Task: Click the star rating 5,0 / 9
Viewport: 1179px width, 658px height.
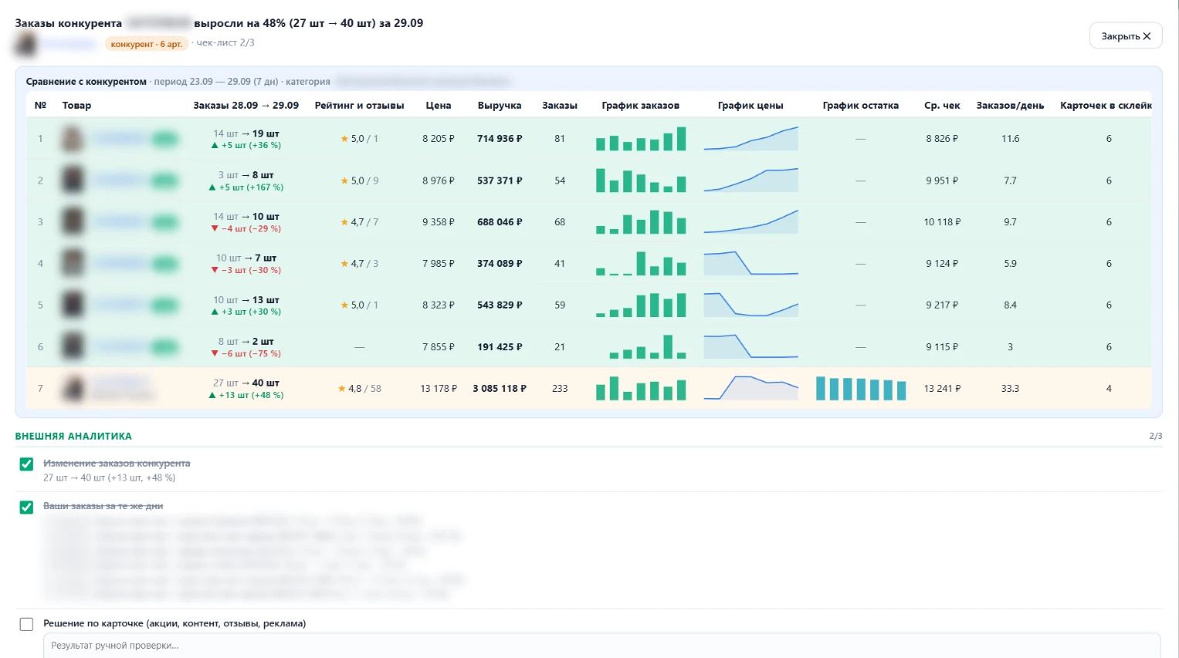Action: coord(360,181)
